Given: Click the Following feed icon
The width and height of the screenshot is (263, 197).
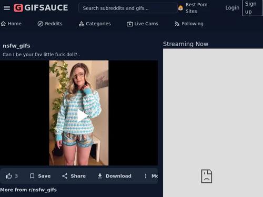Looking at the screenshot, I should (x=177, y=24).
